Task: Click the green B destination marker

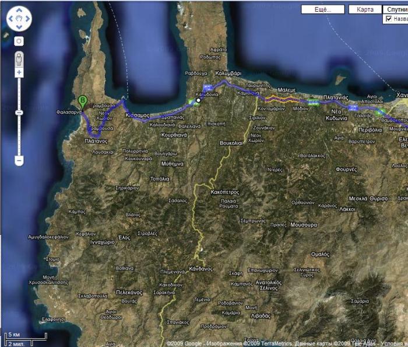Action: click(83, 101)
